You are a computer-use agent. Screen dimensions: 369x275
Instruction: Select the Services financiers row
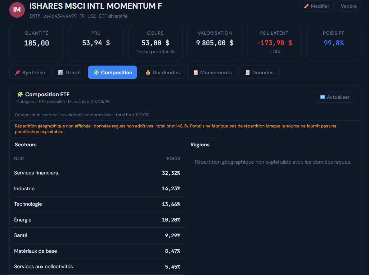click(97, 173)
